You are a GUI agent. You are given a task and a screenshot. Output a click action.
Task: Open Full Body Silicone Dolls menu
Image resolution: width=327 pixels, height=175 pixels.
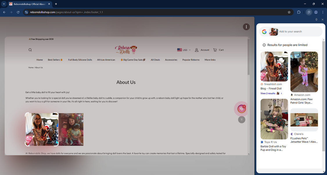point(80,60)
